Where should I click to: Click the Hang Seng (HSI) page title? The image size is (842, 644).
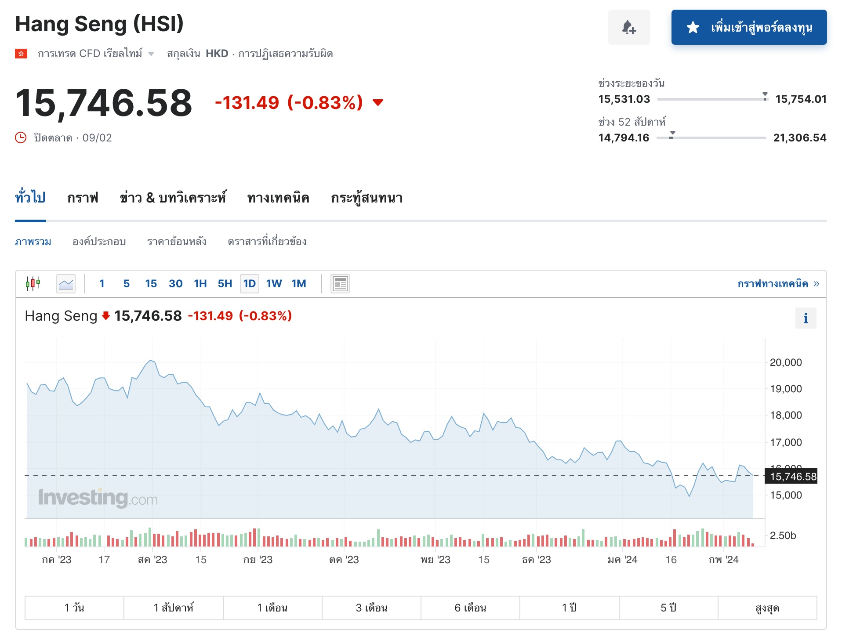[99, 24]
